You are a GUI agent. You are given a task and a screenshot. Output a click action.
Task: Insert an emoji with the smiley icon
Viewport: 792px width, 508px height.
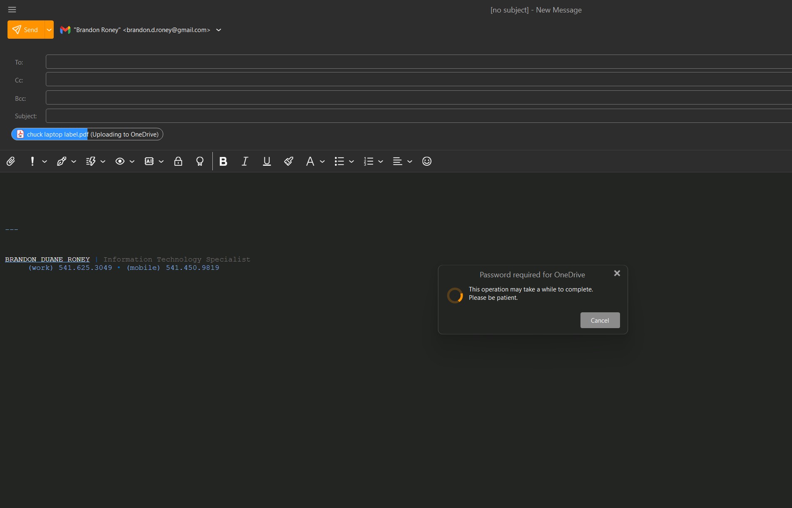(x=427, y=162)
